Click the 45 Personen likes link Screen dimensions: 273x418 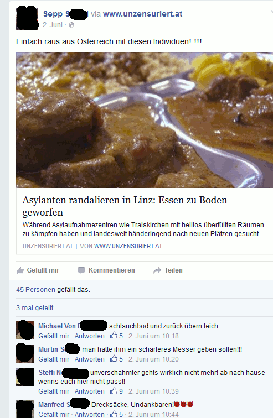point(35,290)
